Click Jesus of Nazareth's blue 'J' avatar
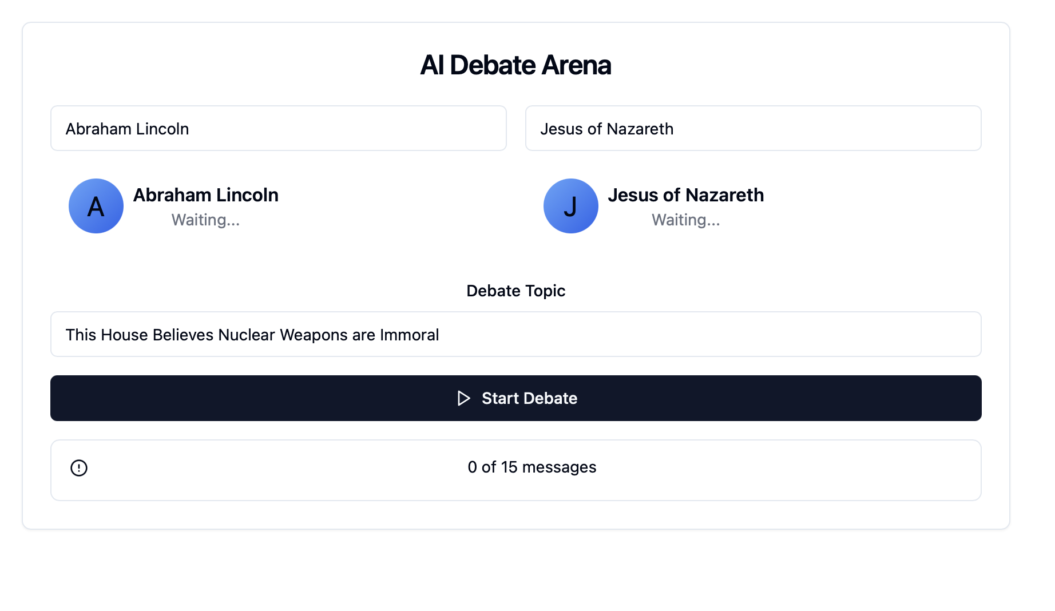The height and width of the screenshot is (611, 1055). point(571,206)
